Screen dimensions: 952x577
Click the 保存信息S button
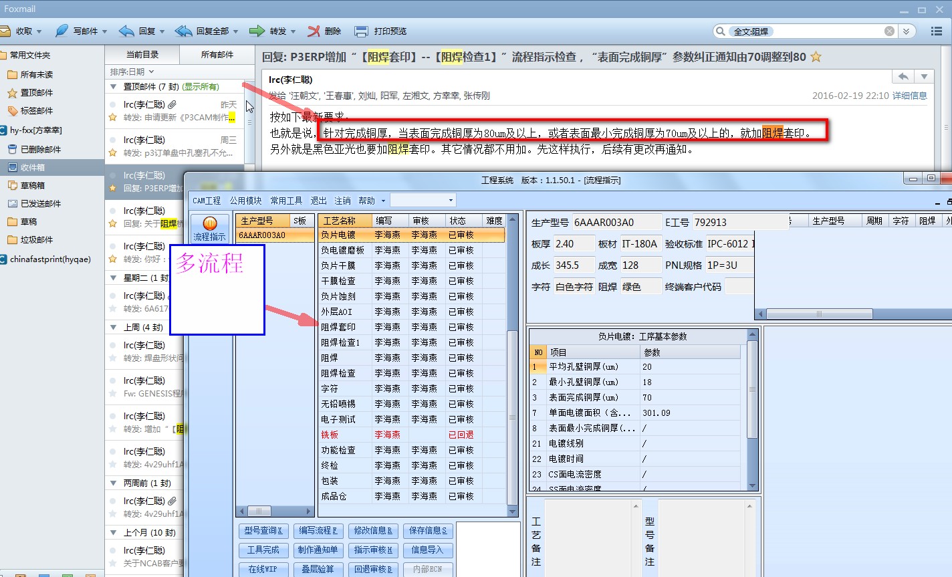point(428,531)
